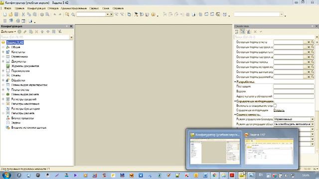Click the Find binoculars icon in toolbar
Viewport: 319px width, 179px height.
(x=67, y=14)
